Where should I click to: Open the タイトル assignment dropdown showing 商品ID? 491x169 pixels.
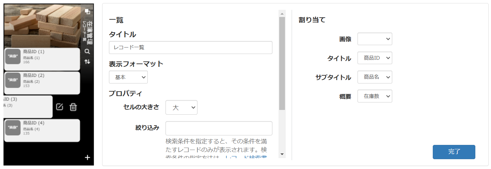point(375,58)
